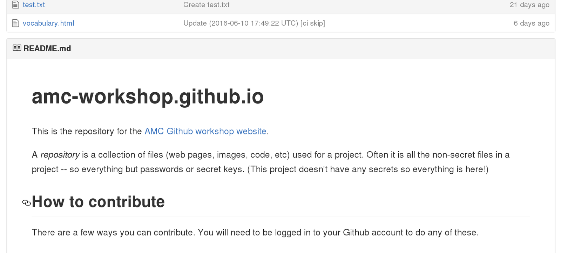Click the How to contribute heading
The width and height of the screenshot is (561, 253).
click(x=98, y=202)
